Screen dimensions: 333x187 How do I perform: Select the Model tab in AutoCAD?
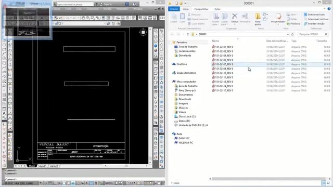(32, 166)
